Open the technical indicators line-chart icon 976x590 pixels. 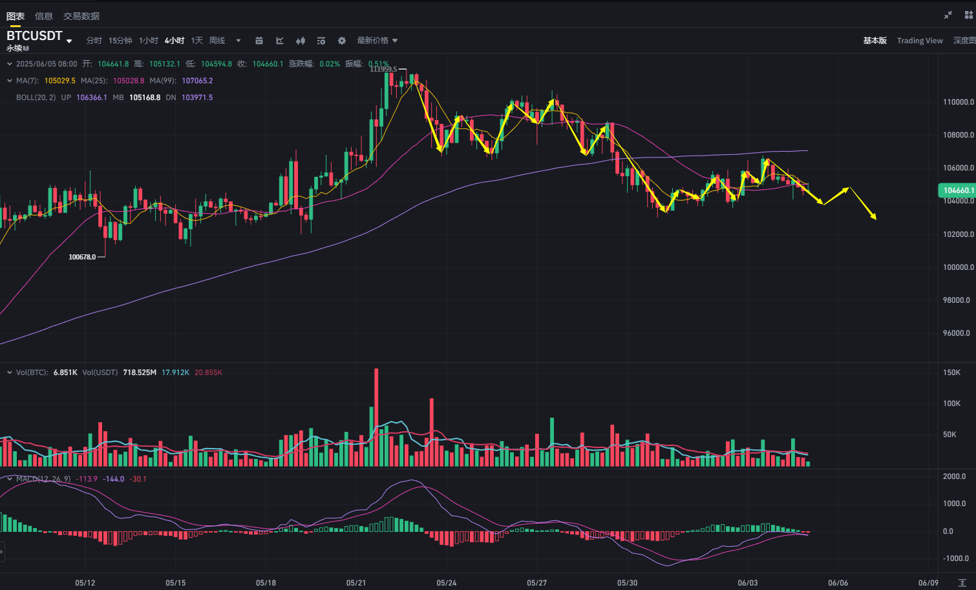280,41
